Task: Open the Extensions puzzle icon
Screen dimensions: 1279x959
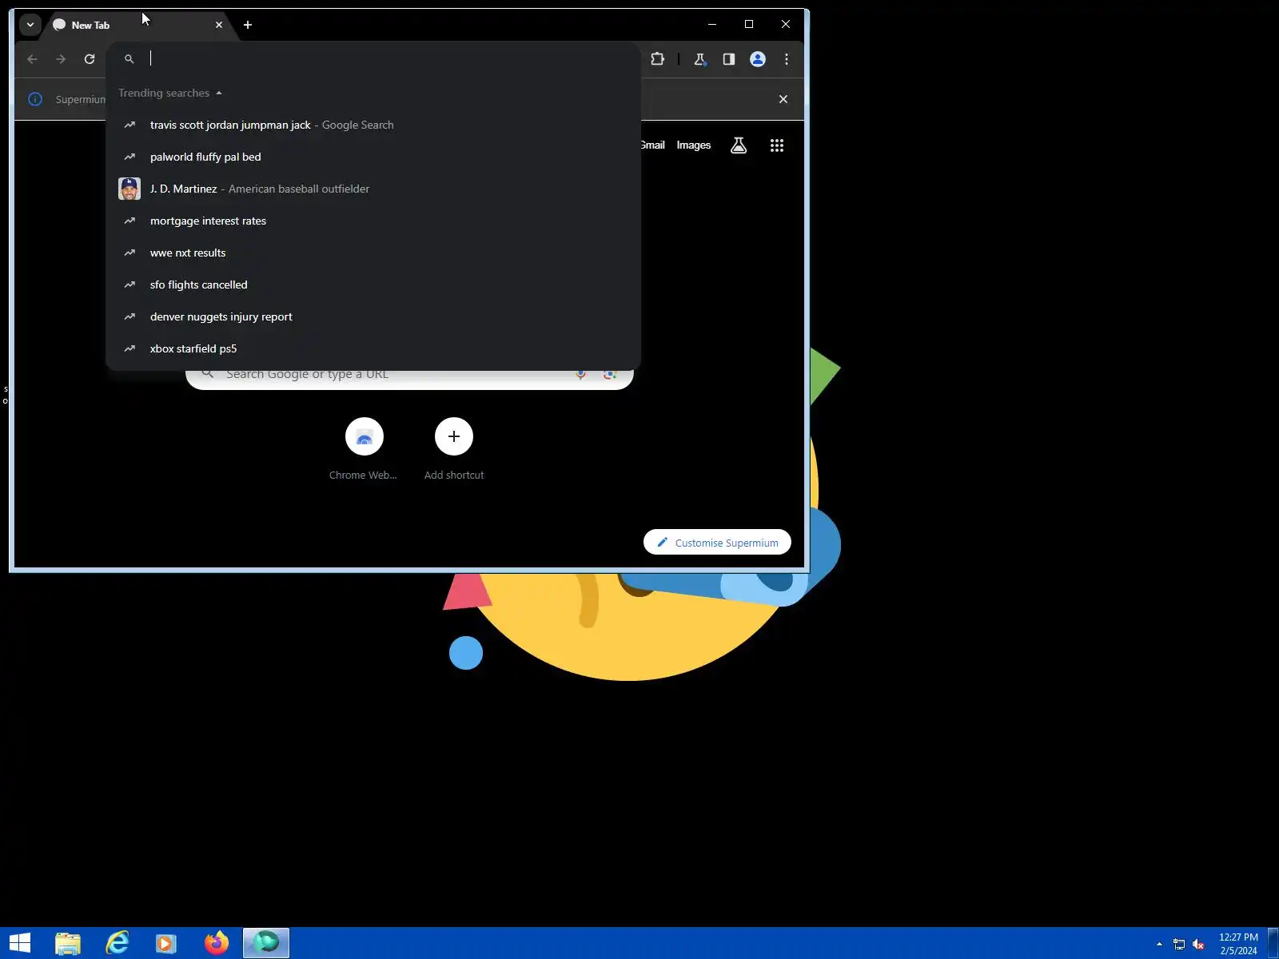Action: coord(658,59)
